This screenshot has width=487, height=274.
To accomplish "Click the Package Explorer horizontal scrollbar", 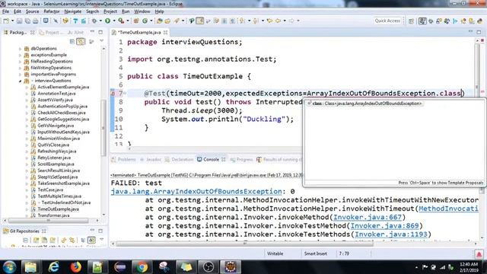I will (48, 221).
